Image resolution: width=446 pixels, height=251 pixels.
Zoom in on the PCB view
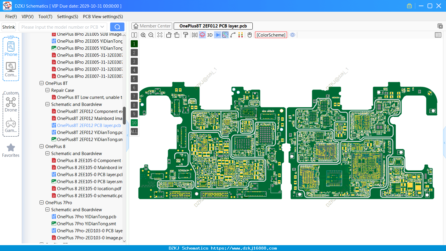tap(143, 35)
